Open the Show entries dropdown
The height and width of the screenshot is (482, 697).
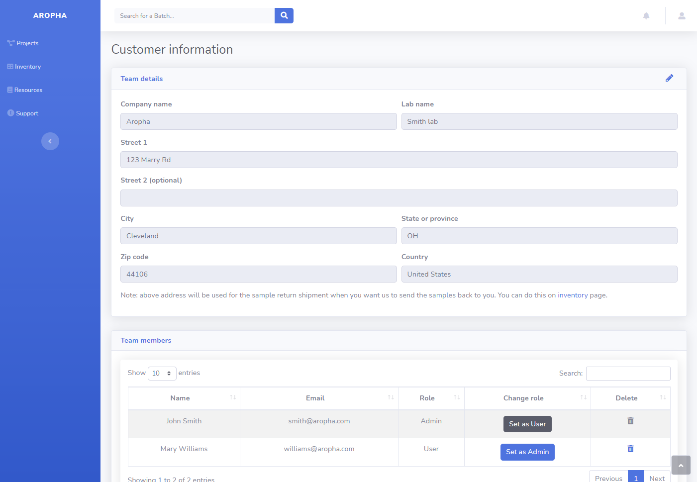pyautogui.click(x=162, y=373)
